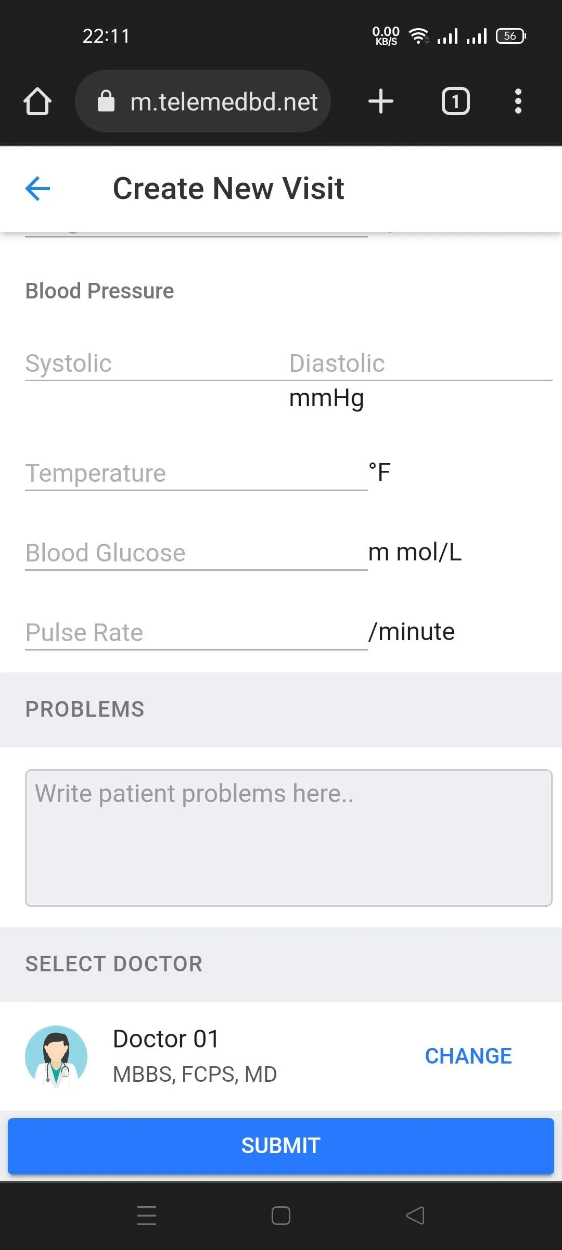Select the Blood Glucose input field
Viewport: 562px width, 1250px height.
pos(196,553)
